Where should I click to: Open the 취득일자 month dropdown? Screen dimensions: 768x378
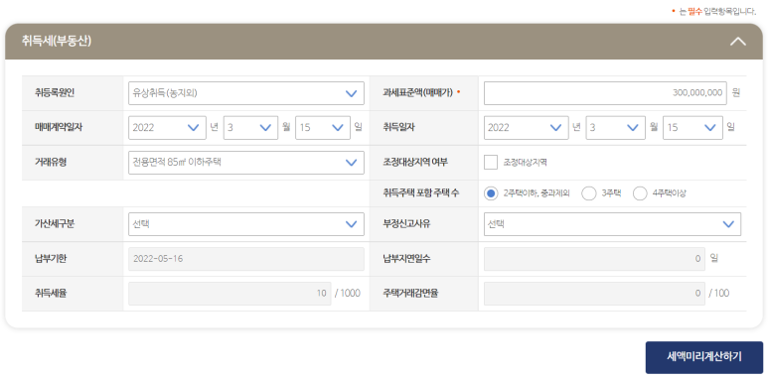coord(616,128)
